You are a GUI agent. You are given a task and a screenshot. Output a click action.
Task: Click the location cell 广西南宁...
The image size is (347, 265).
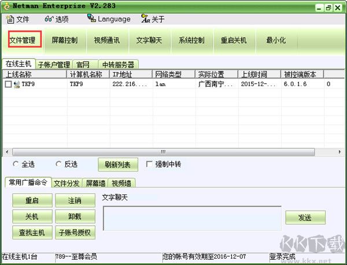click(215, 84)
